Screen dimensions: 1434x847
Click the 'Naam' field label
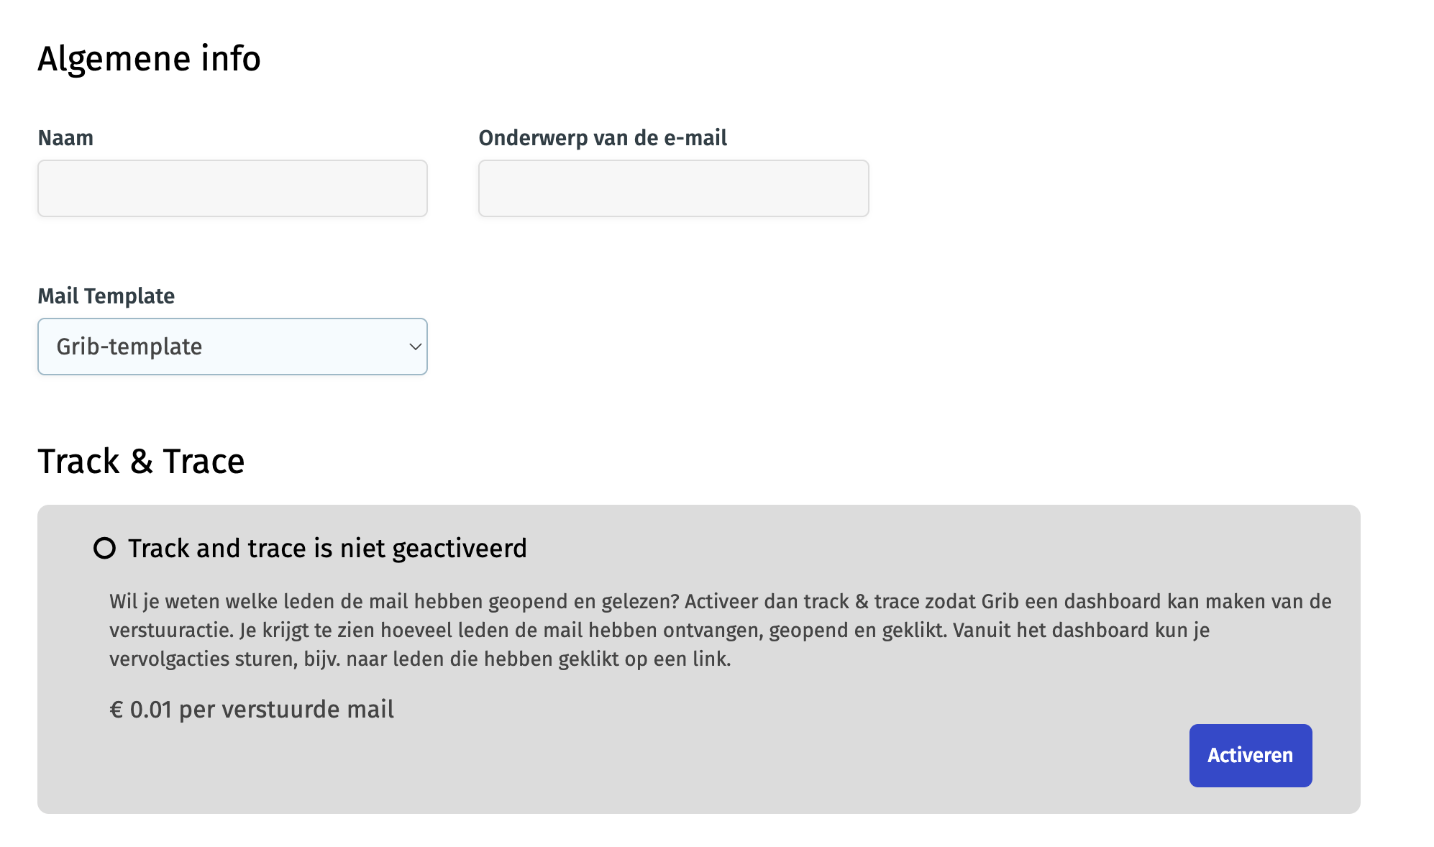pyautogui.click(x=65, y=138)
